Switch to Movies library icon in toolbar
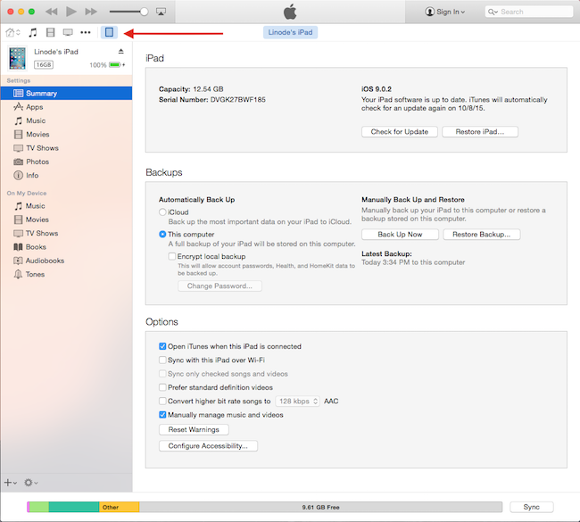Image resolution: width=580 pixels, height=522 pixels. click(x=50, y=32)
